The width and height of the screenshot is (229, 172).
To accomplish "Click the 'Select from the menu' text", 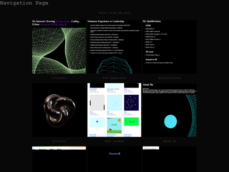I will (x=114, y=13).
